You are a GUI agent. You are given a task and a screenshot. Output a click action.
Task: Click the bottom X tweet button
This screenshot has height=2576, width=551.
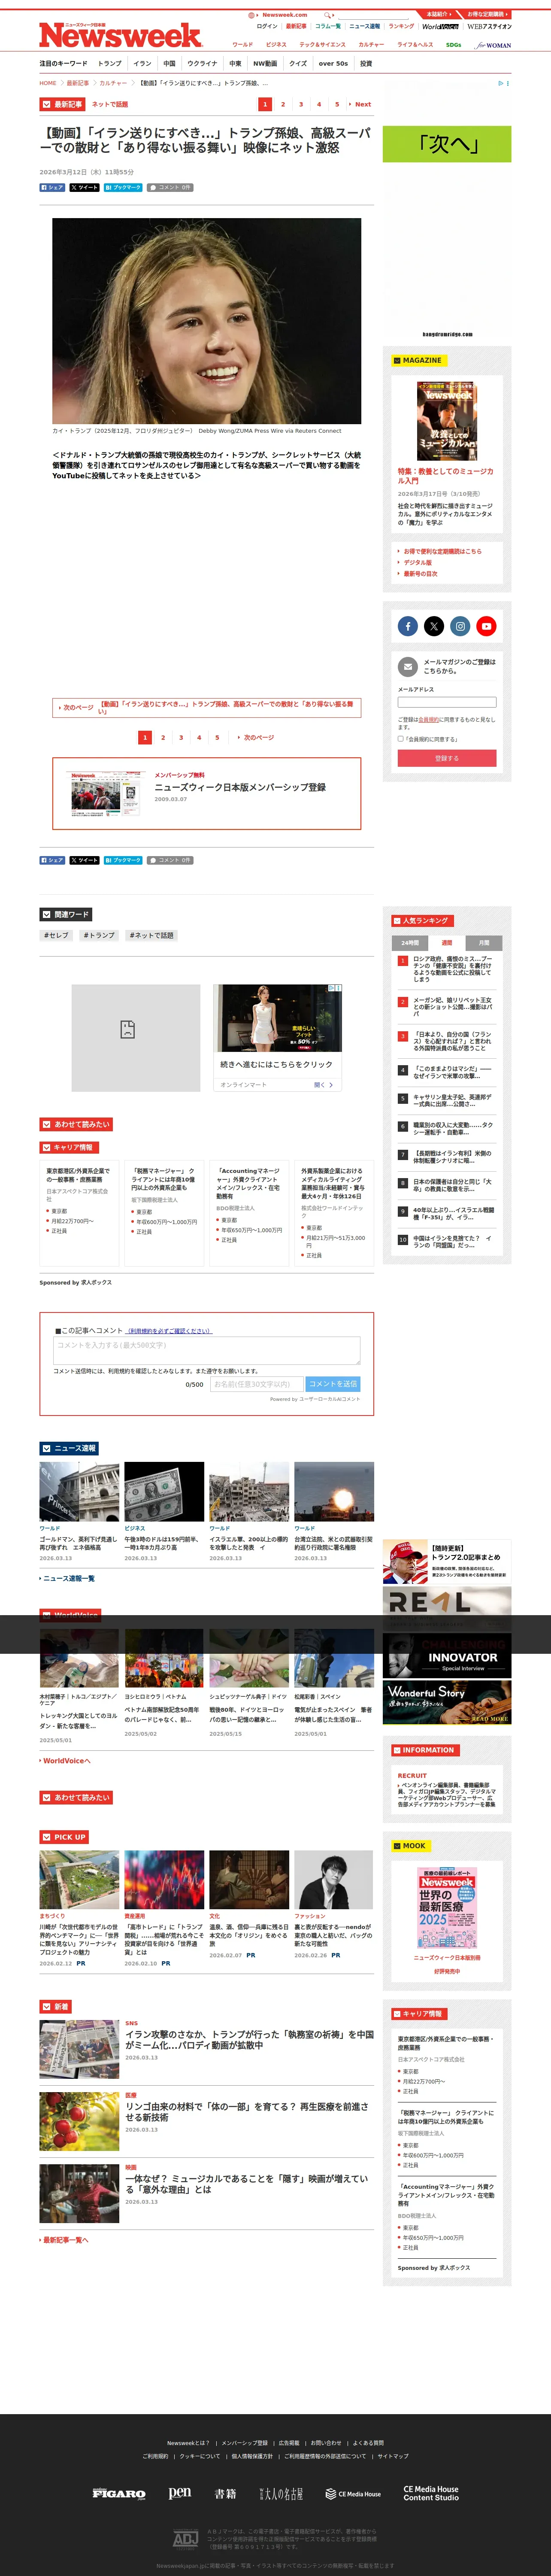point(84,860)
